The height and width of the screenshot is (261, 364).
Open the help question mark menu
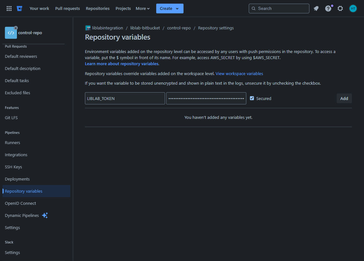(328, 8)
